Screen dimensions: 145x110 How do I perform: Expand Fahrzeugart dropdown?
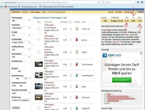[x=21, y=21]
